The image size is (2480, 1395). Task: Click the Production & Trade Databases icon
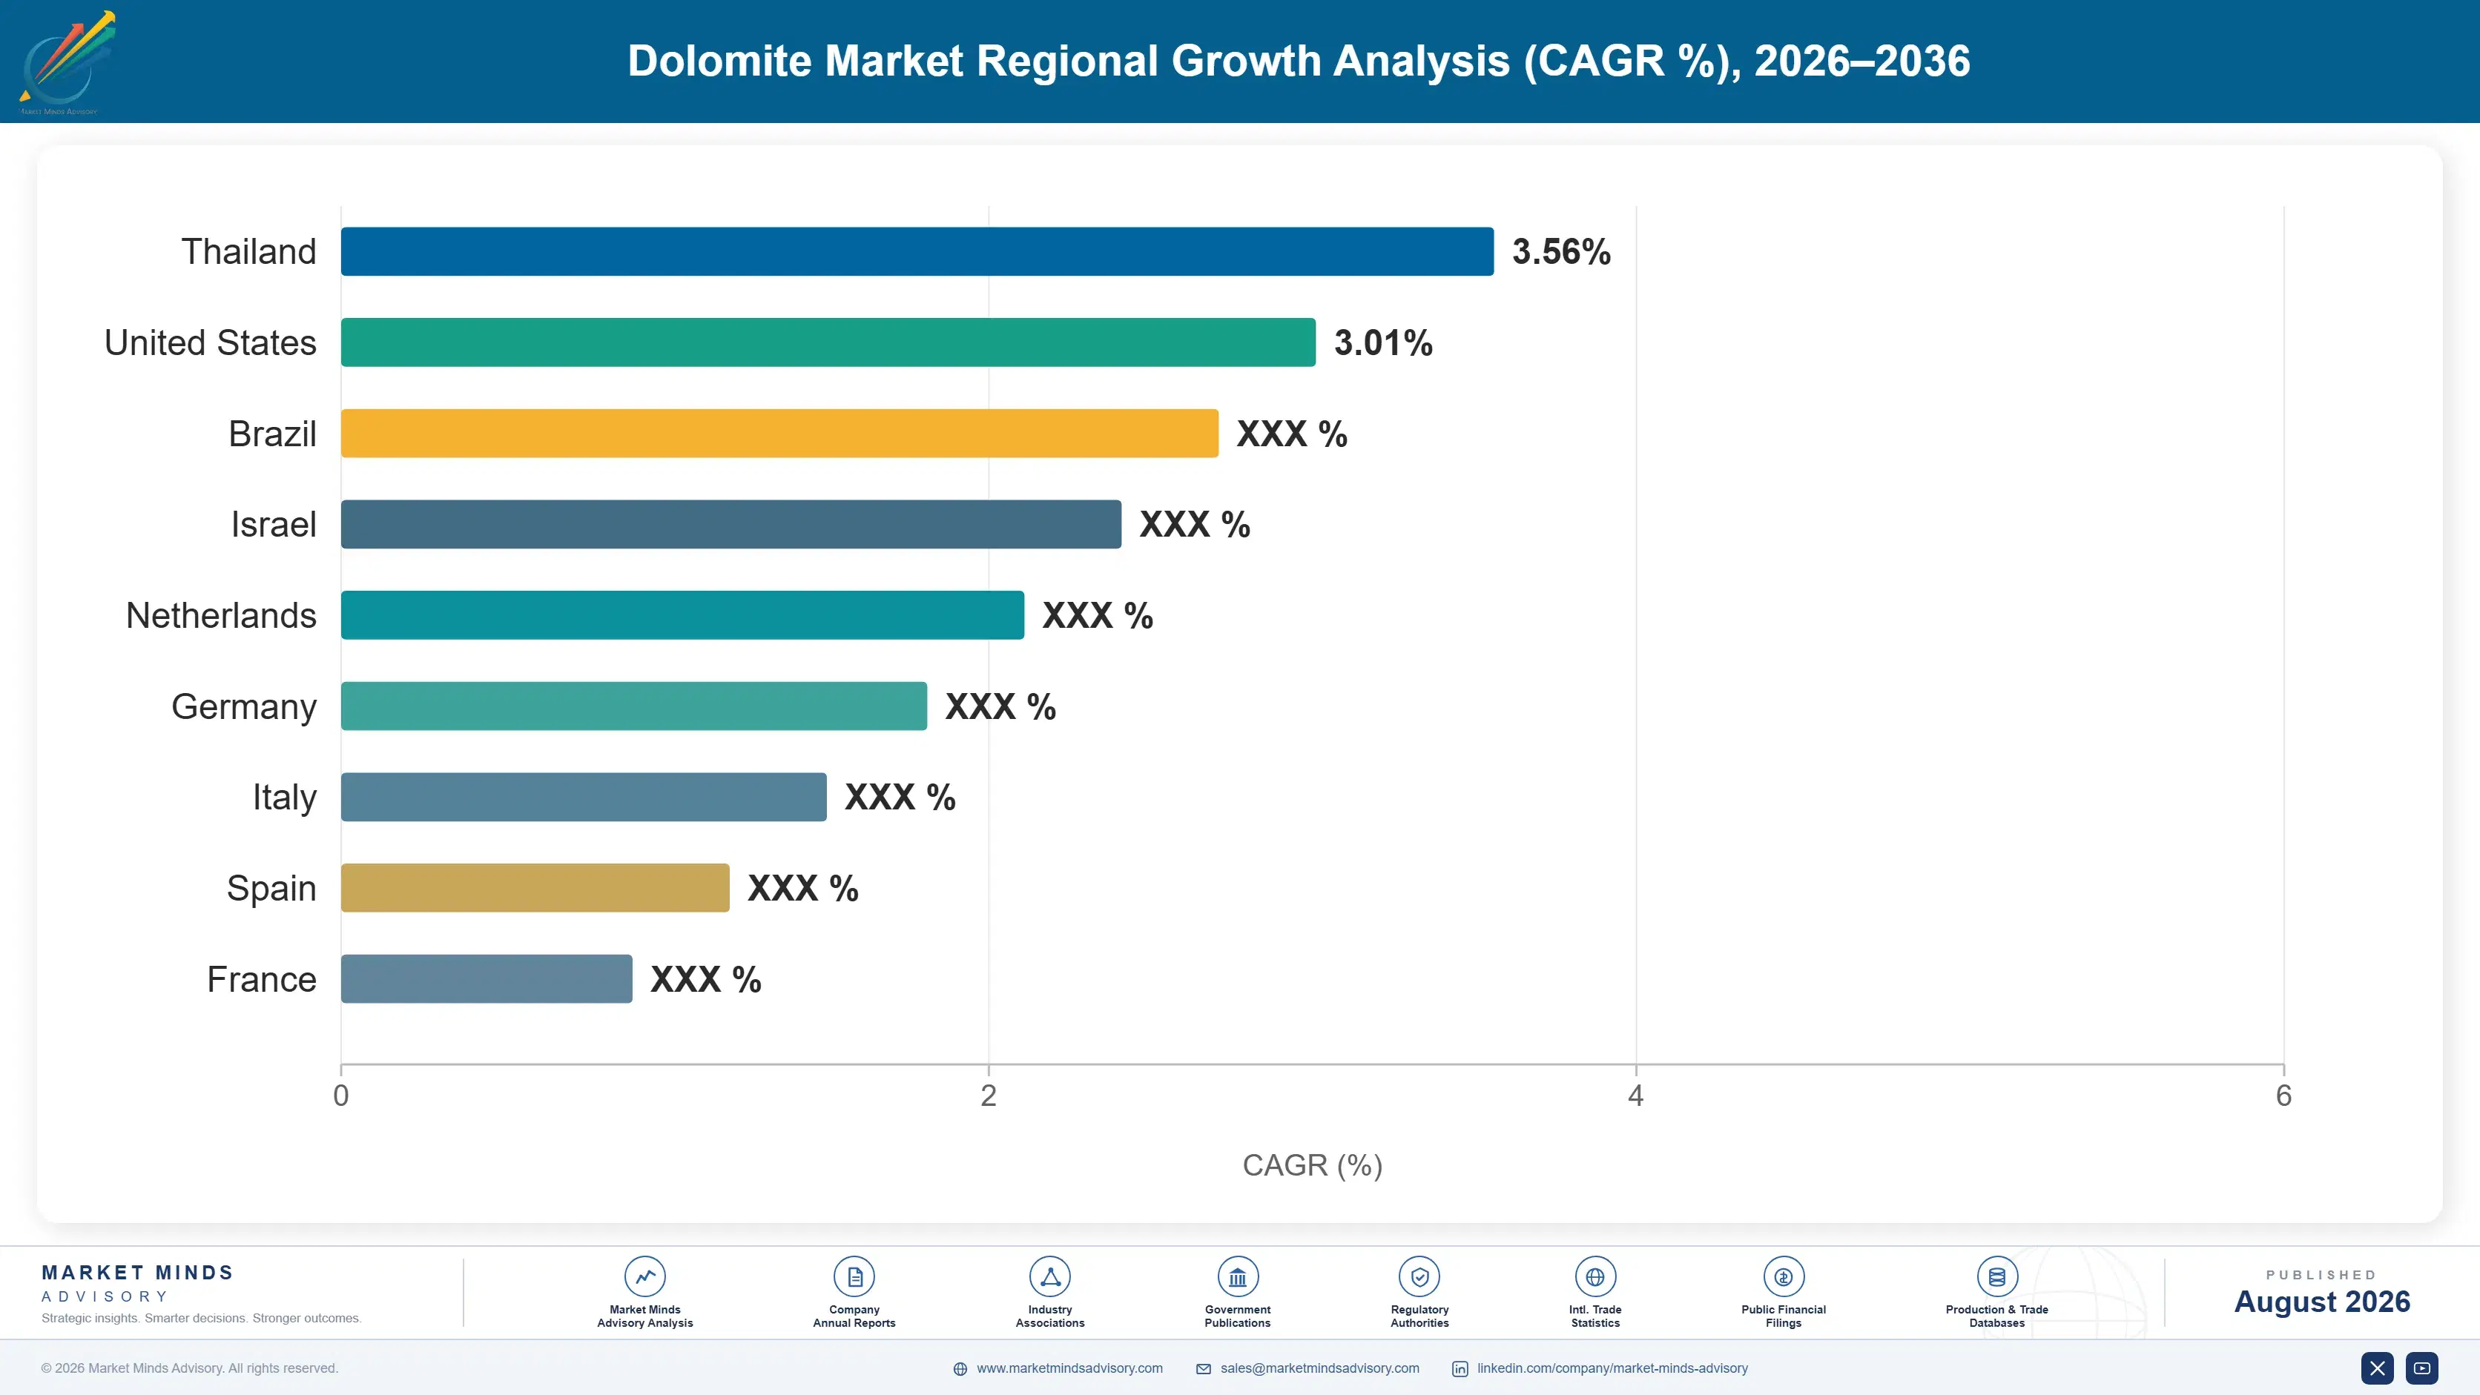click(1996, 1276)
